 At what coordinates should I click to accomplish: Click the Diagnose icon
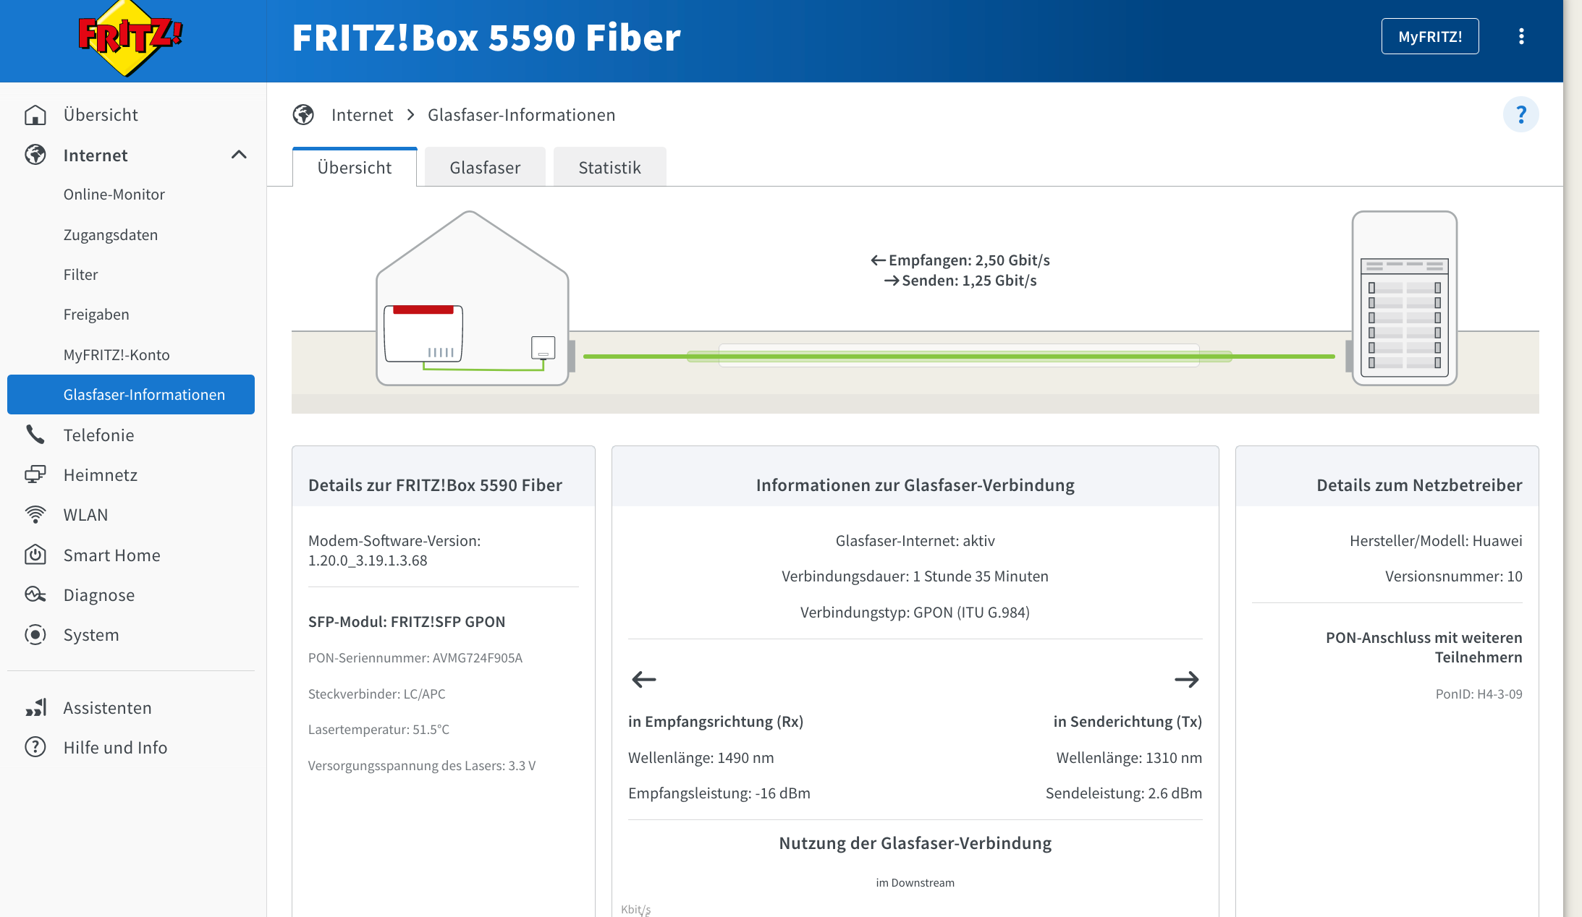[35, 594]
